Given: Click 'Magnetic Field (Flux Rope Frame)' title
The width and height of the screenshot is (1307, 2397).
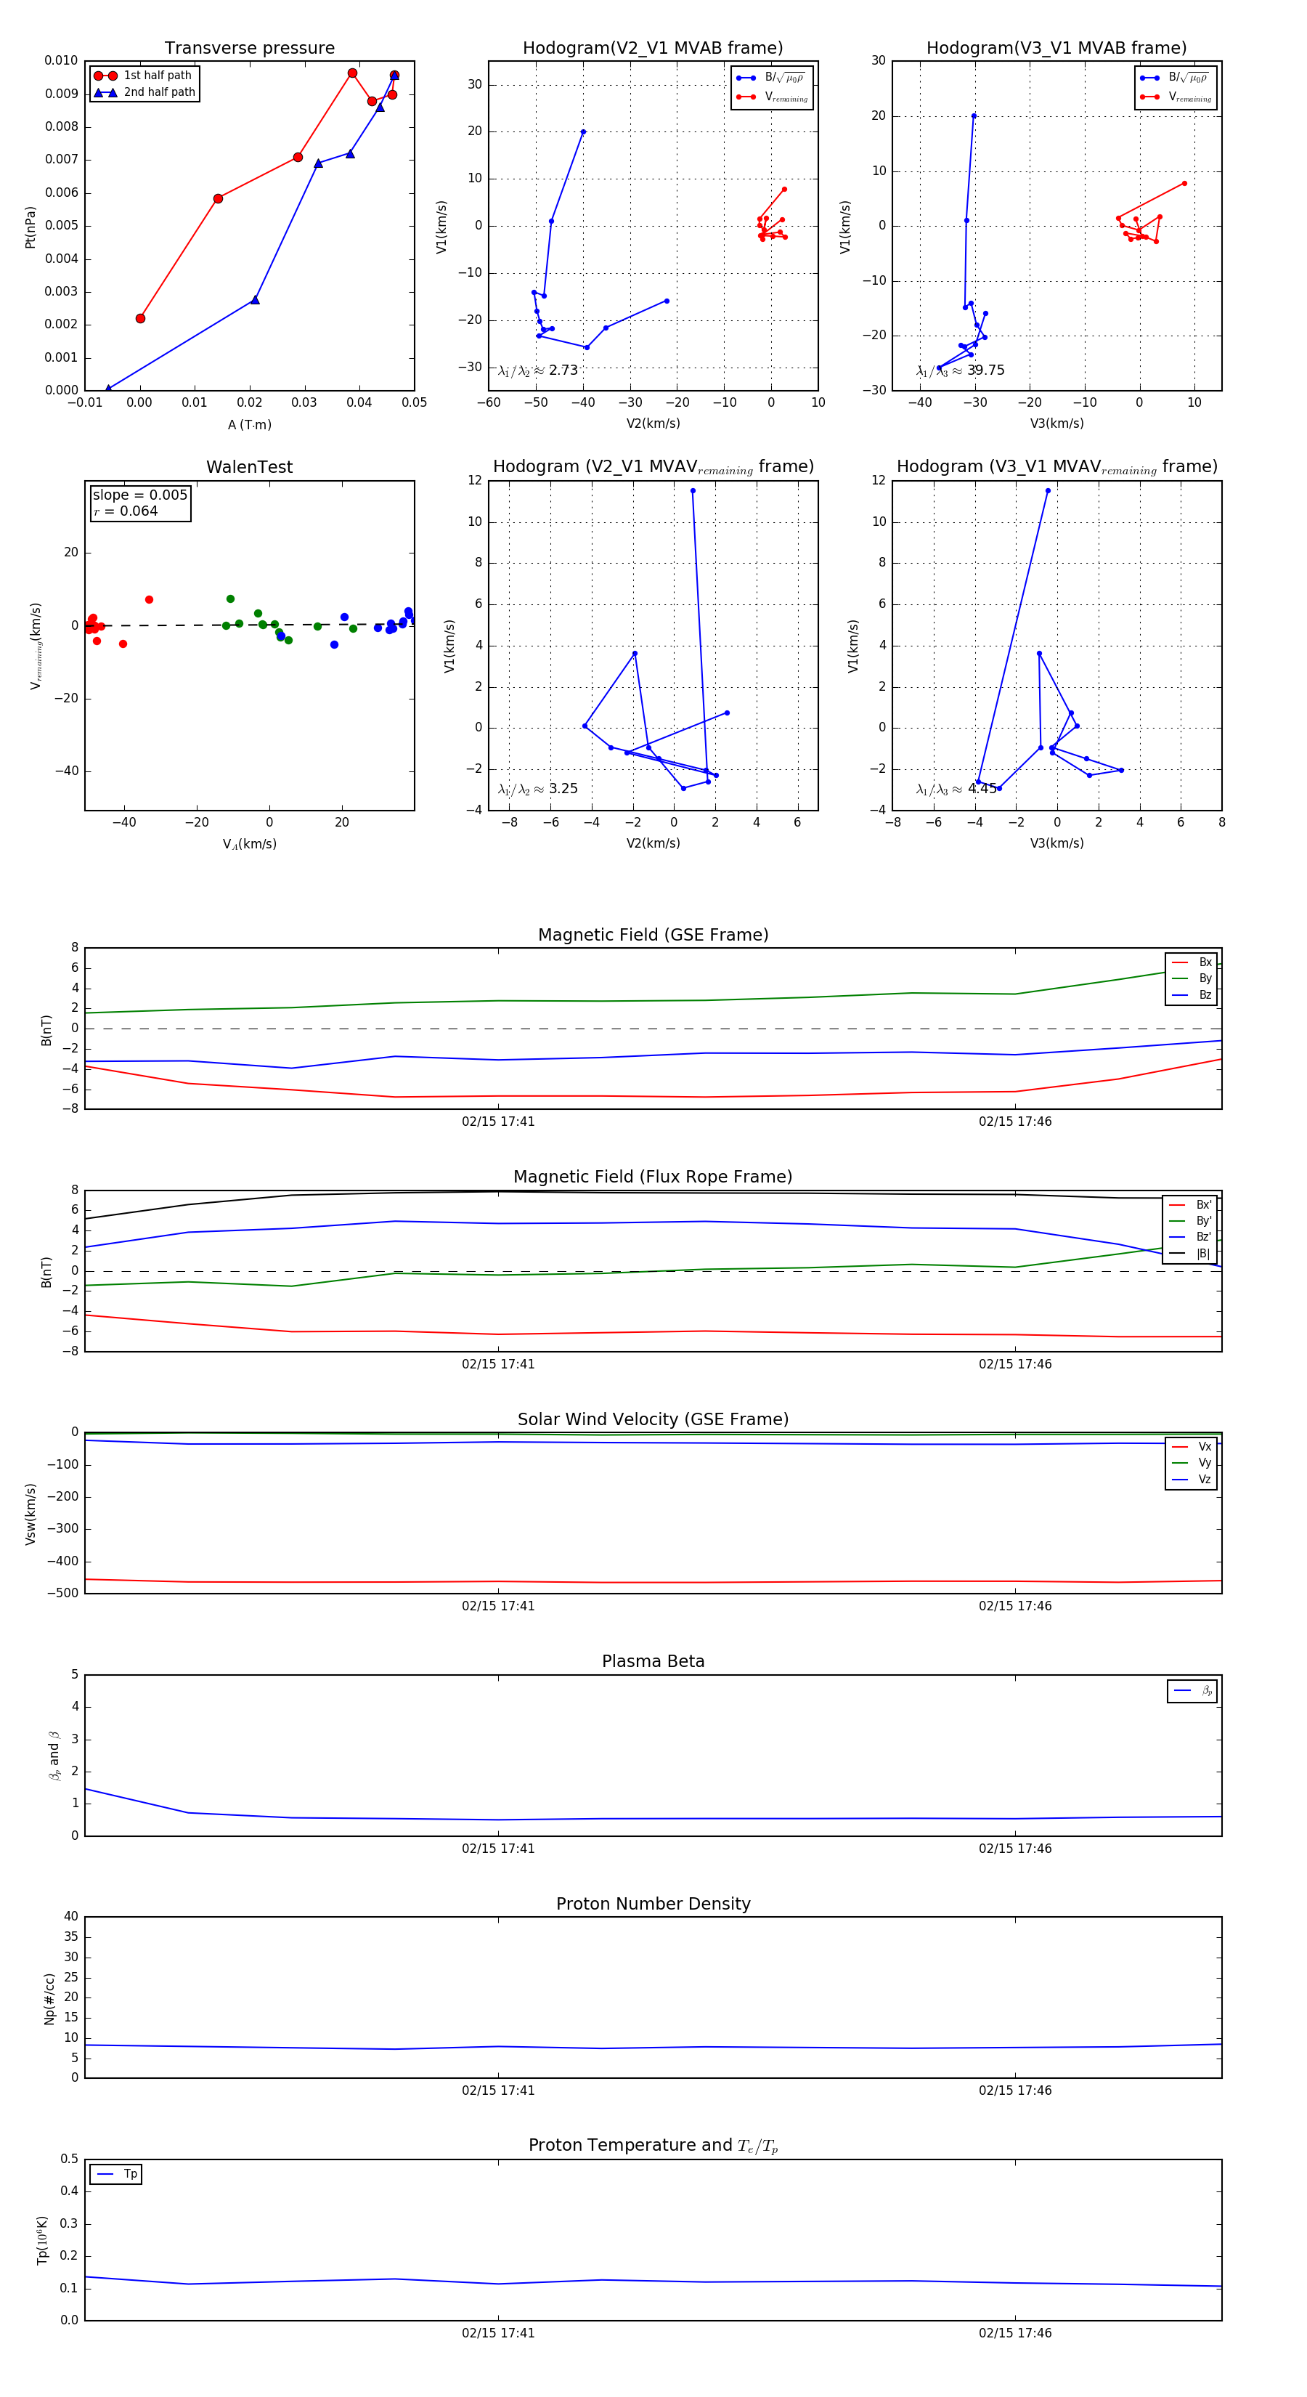Looking at the screenshot, I should pyautogui.click(x=653, y=1177).
